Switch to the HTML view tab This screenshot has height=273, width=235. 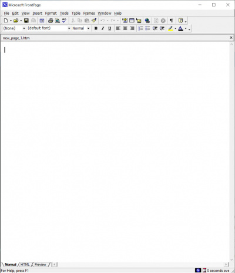pyautogui.click(x=25, y=265)
